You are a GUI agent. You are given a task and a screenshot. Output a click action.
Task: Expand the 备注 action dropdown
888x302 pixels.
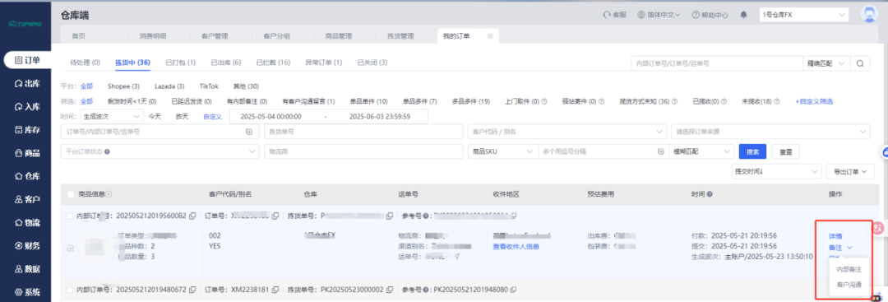pyautogui.click(x=840, y=248)
